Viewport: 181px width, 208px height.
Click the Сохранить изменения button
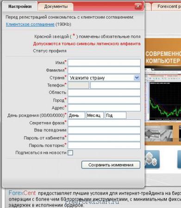pyautogui.click(x=111, y=165)
